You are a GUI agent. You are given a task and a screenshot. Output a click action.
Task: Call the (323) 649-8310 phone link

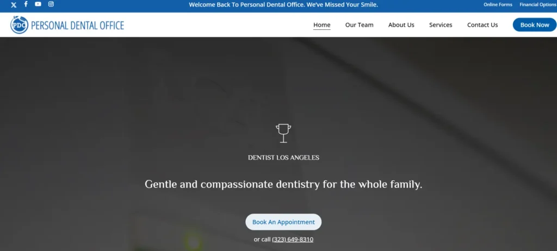[293, 240]
